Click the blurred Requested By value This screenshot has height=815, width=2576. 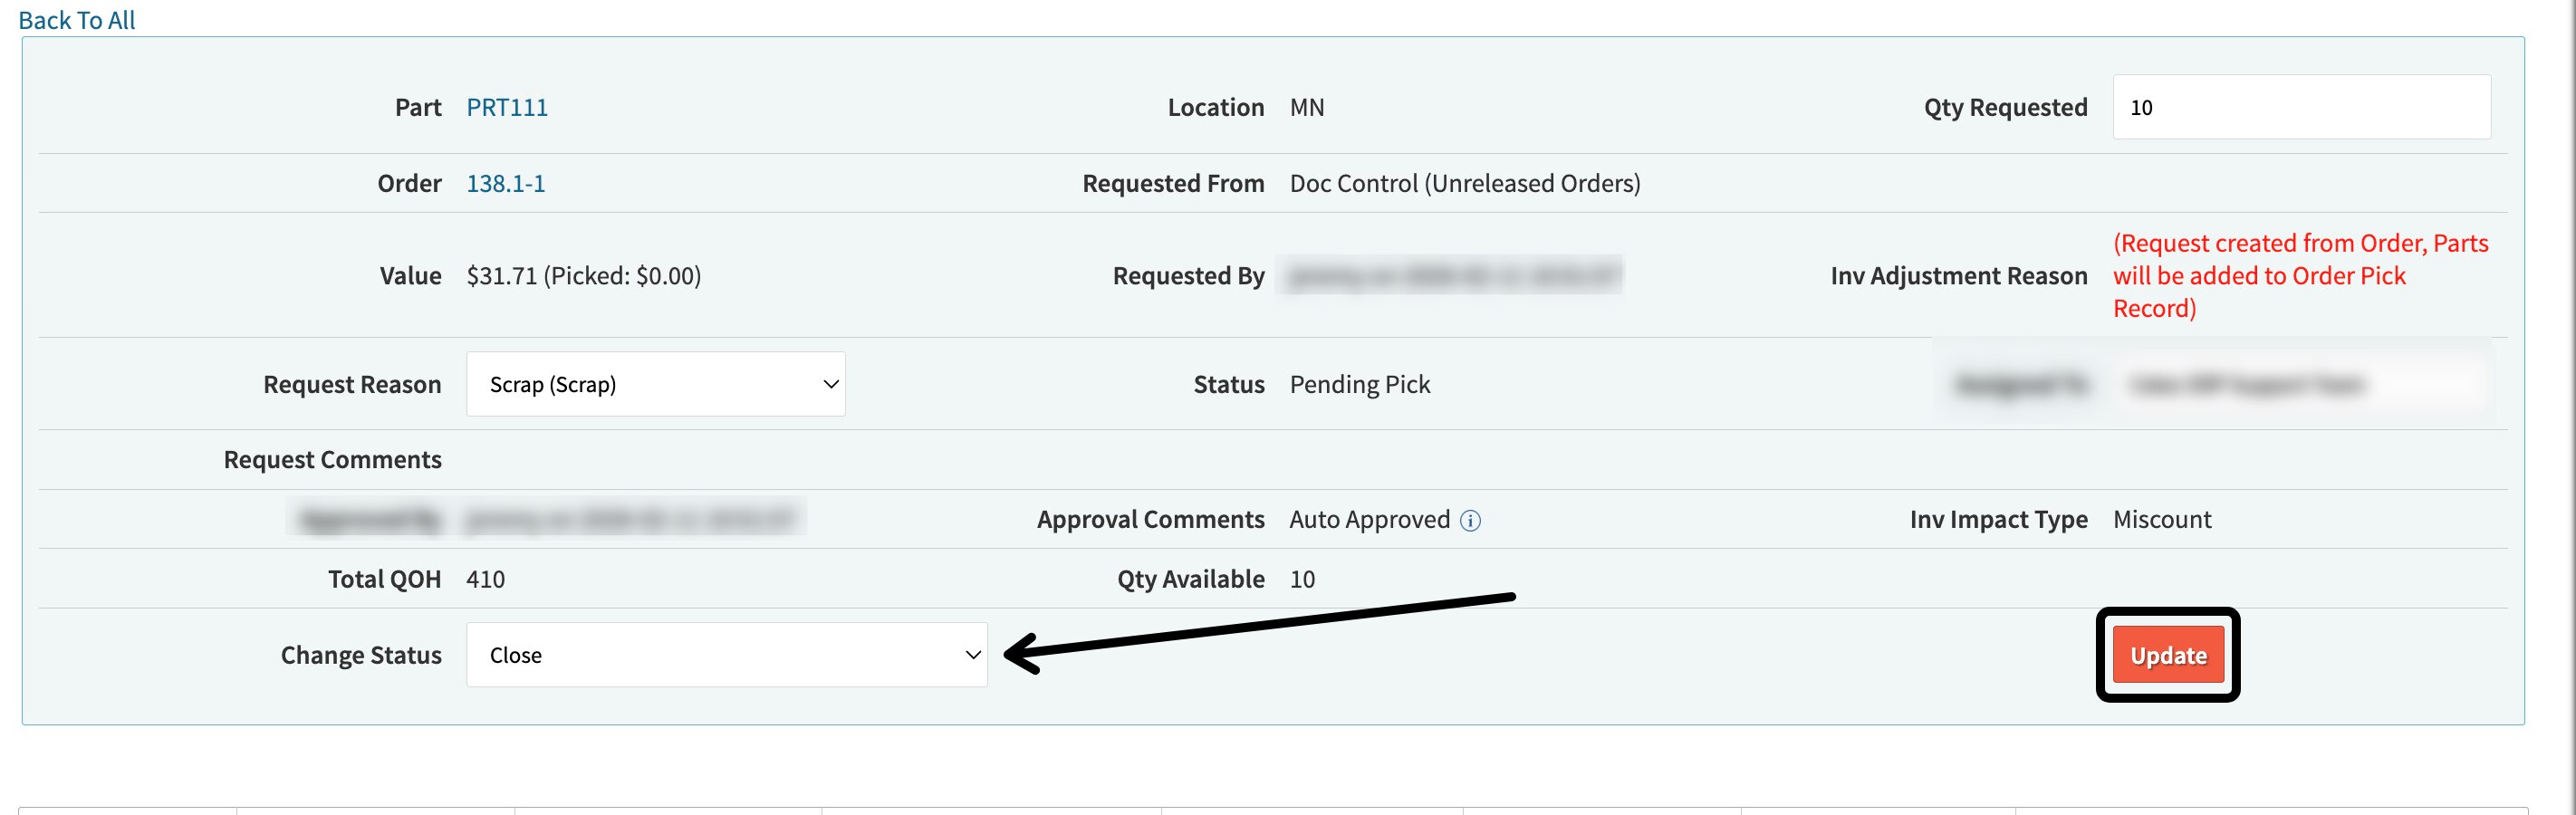(1452, 275)
